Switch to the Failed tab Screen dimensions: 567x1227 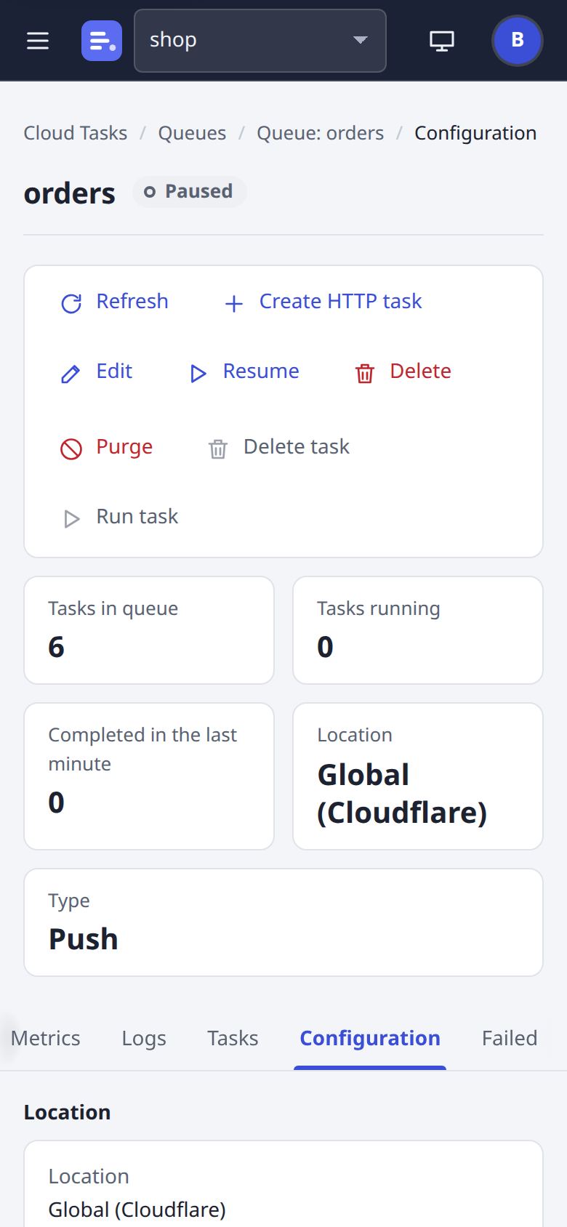click(510, 1038)
